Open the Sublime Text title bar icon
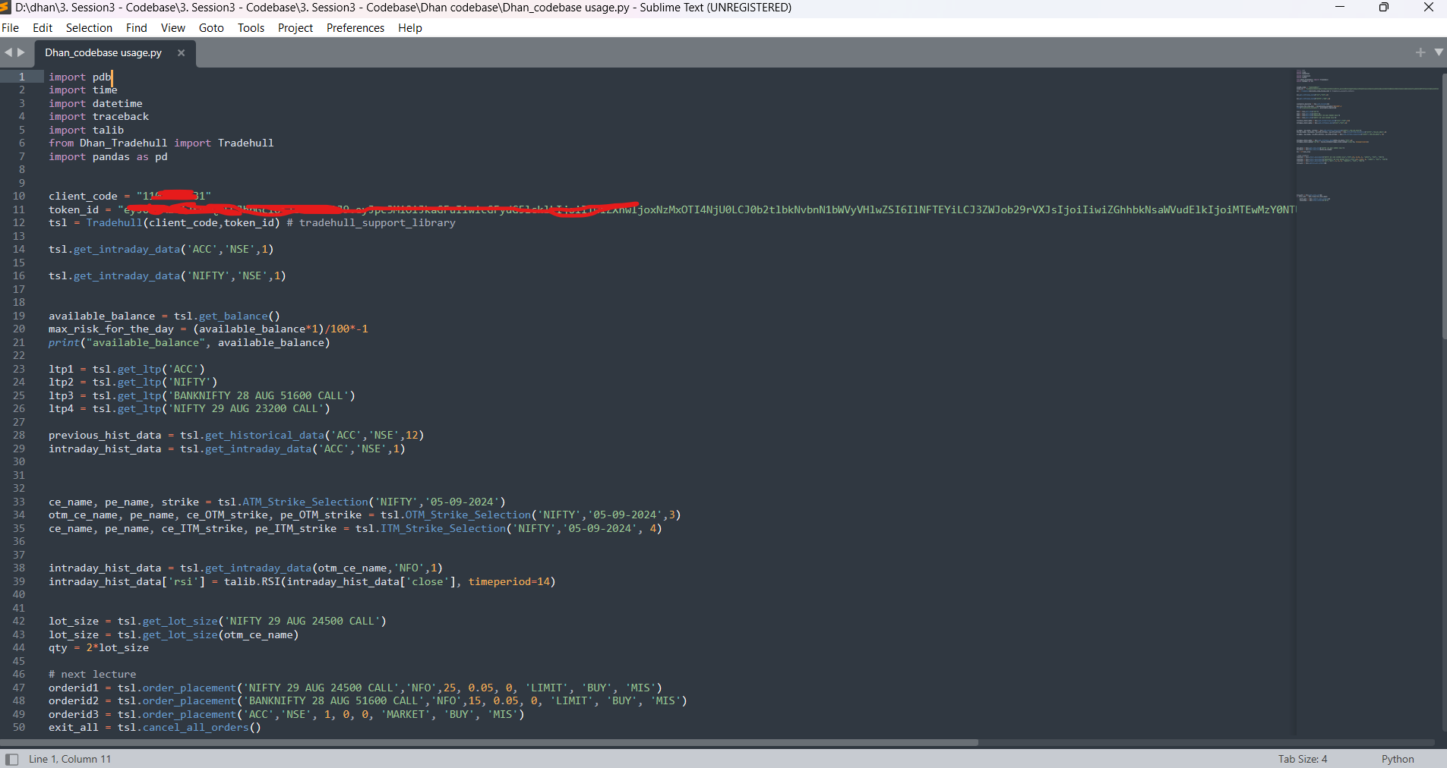The image size is (1447, 768). pyautogui.click(x=5, y=8)
